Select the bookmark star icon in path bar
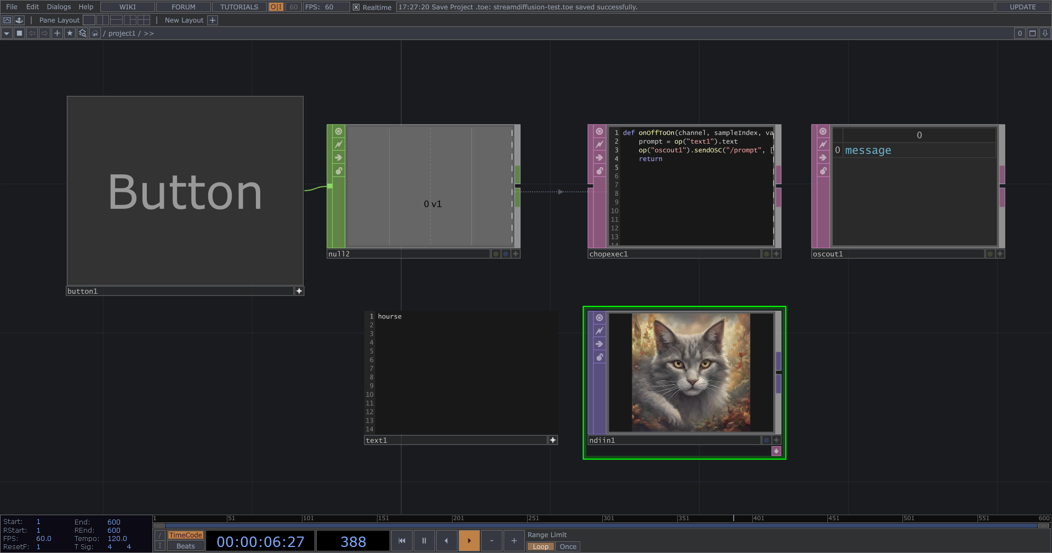 click(70, 33)
